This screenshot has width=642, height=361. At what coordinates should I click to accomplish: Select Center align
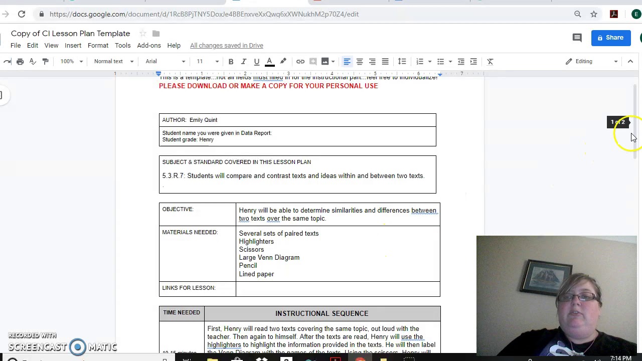(360, 61)
